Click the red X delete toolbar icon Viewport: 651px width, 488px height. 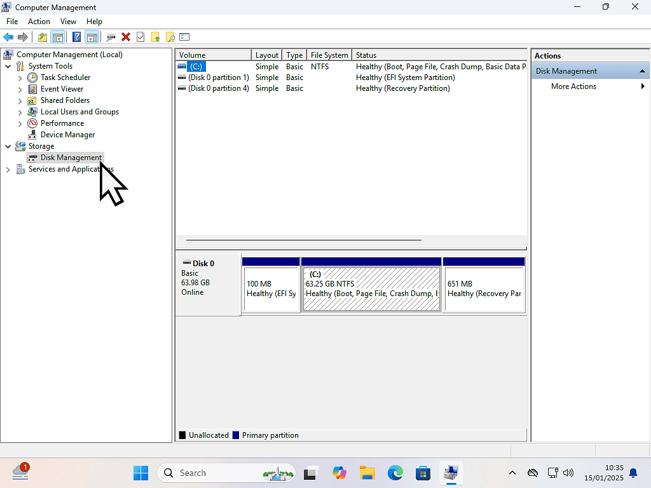point(126,37)
